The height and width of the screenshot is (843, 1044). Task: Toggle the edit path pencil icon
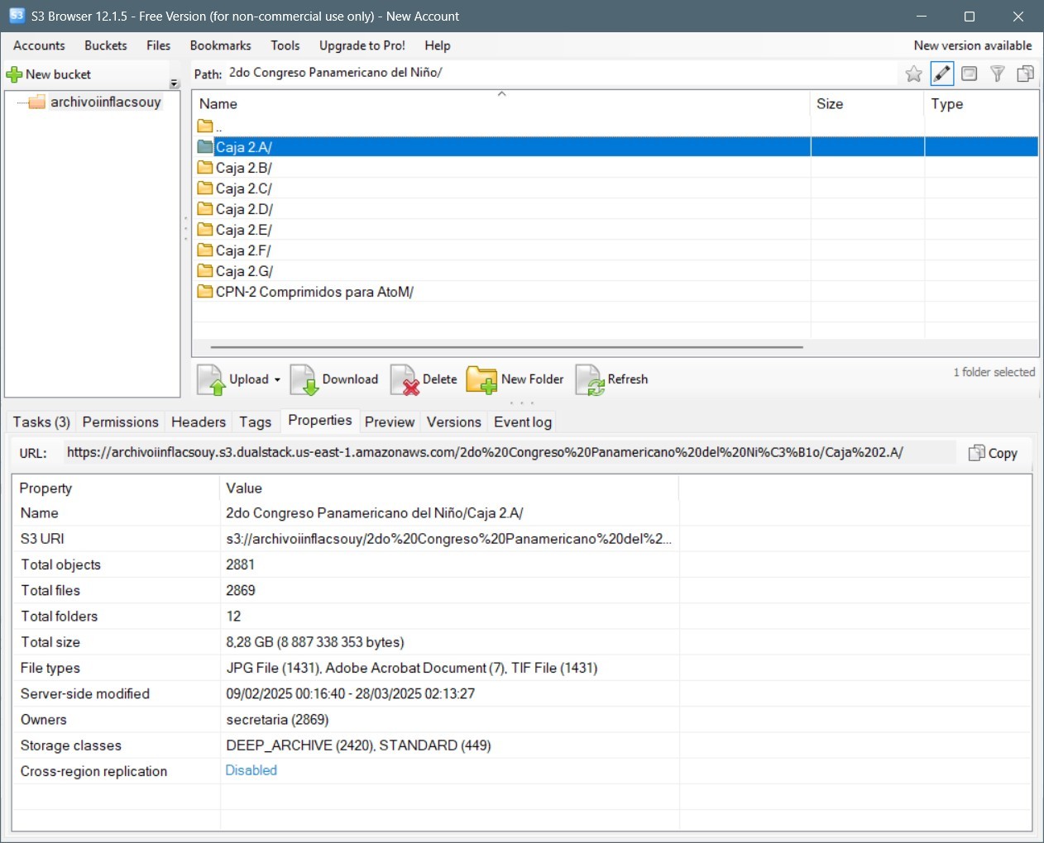(x=941, y=74)
